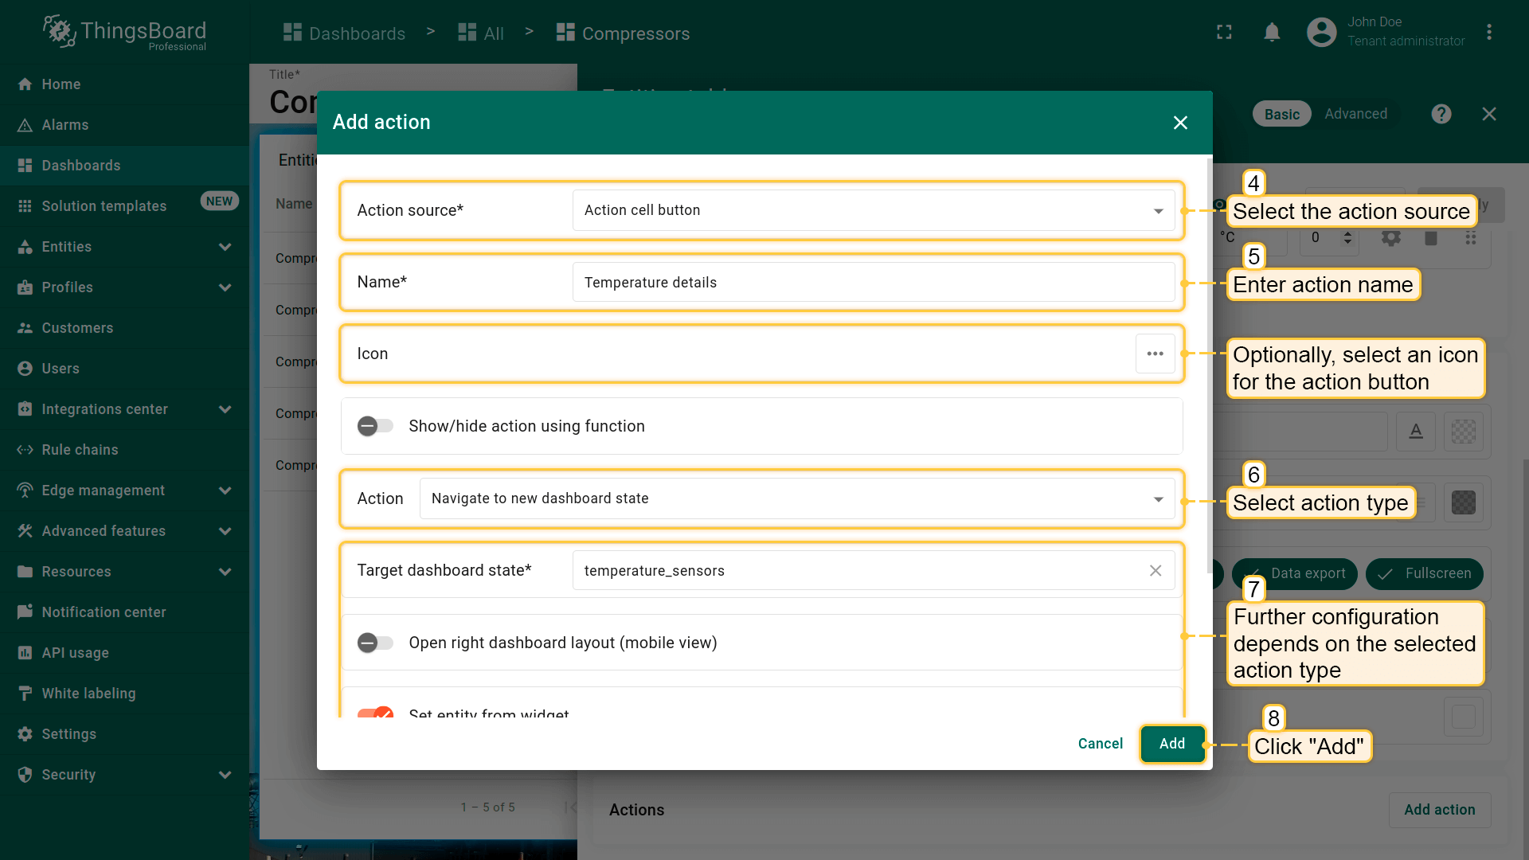
Task: Open Alarms in the sidebar
Action: click(65, 125)
